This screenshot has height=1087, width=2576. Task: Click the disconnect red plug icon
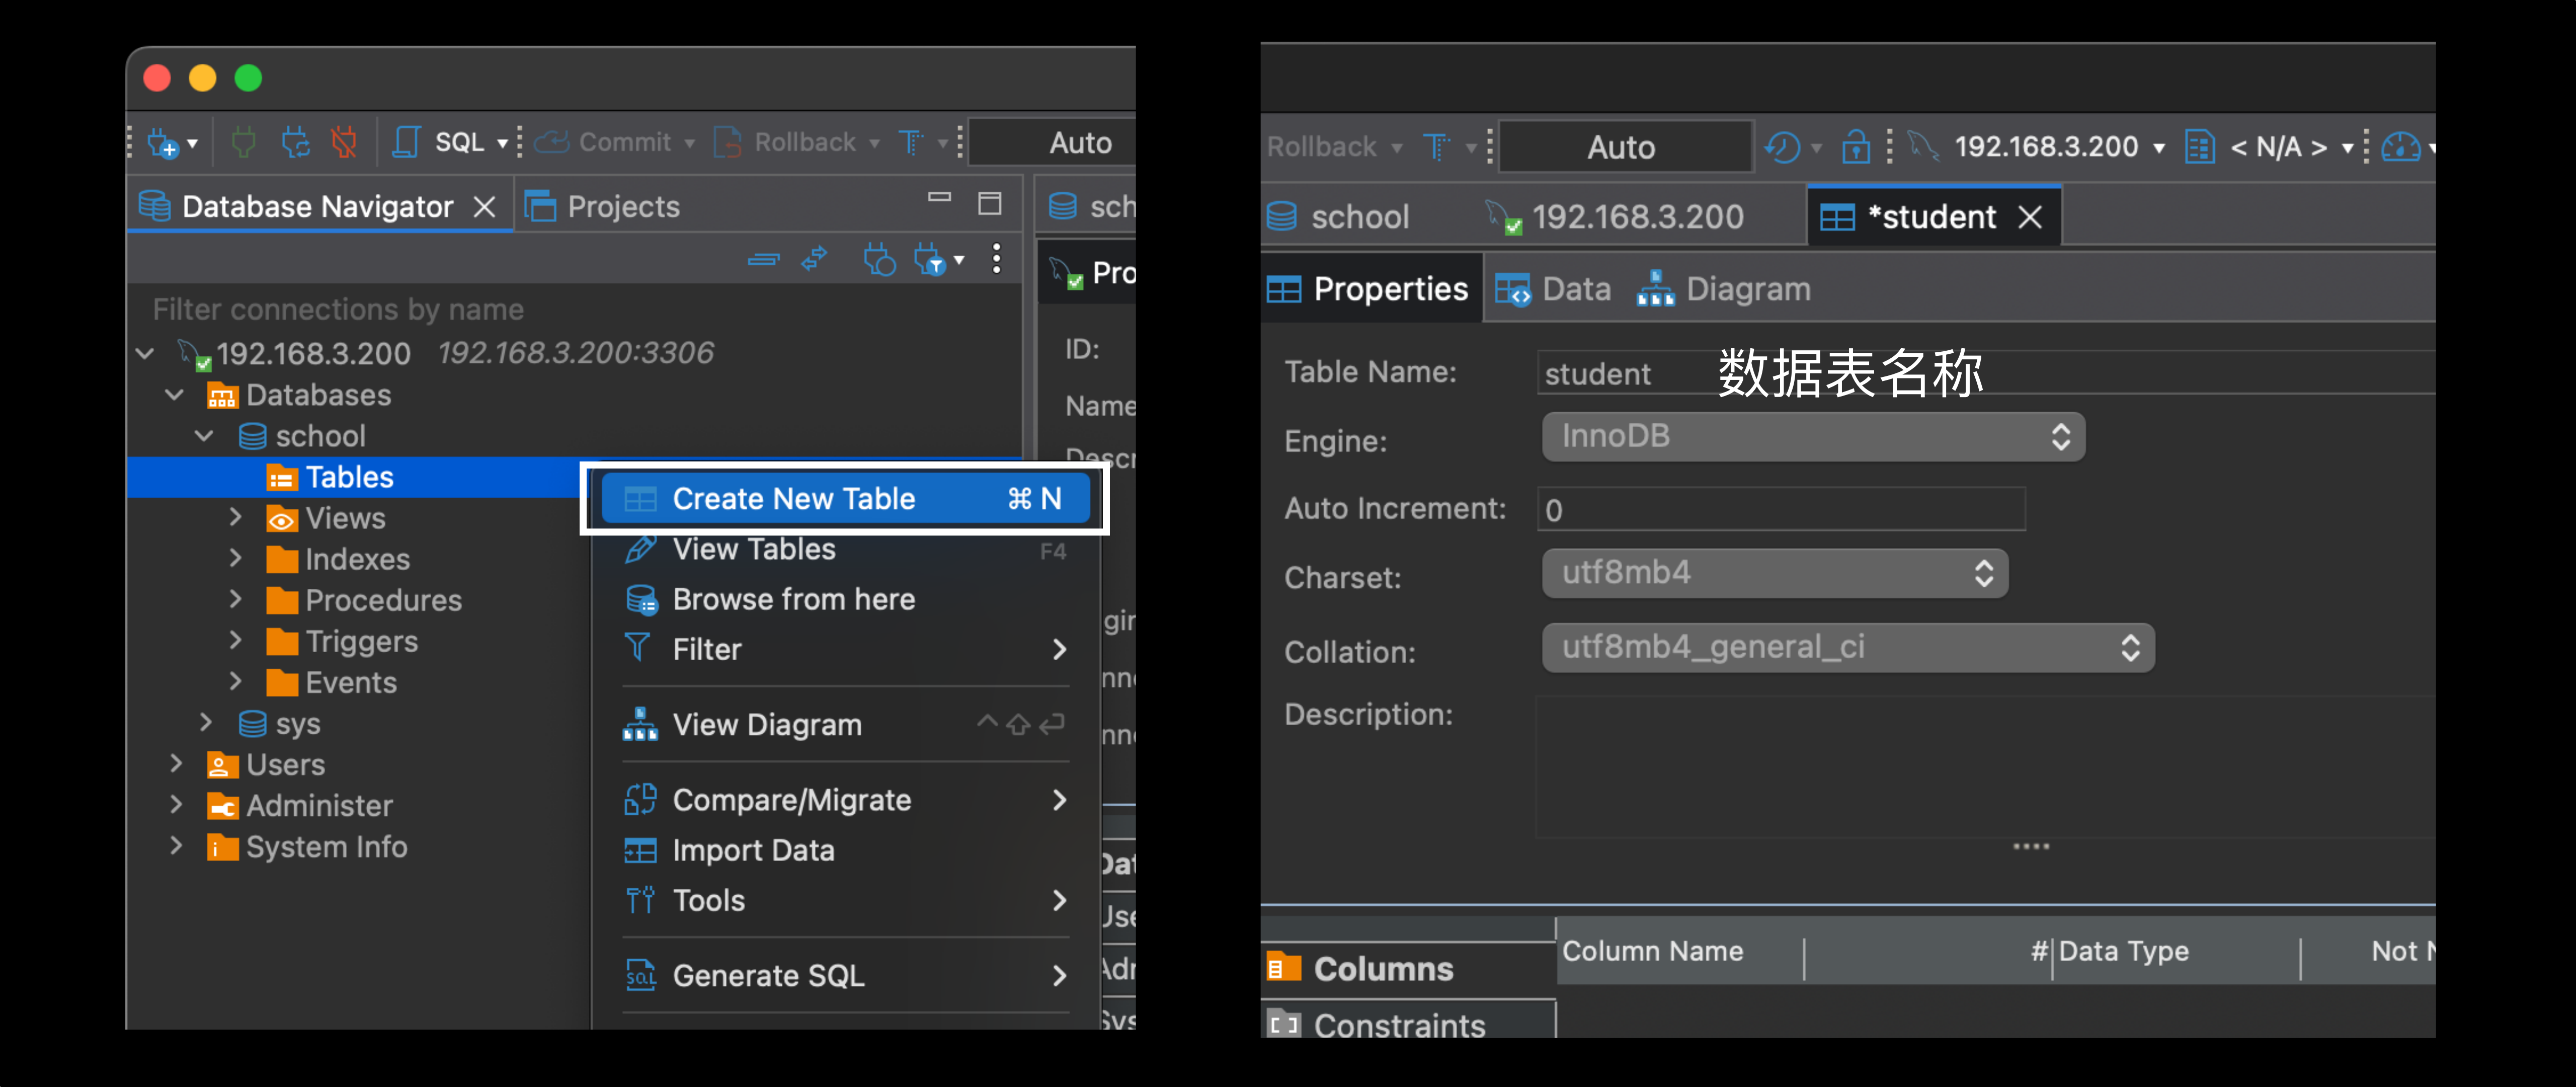tap(345, 143)
